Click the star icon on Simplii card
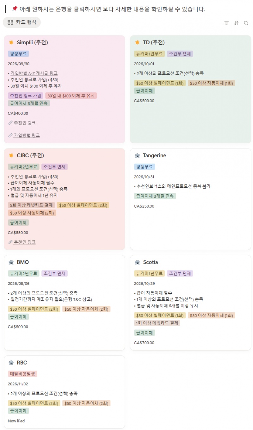The height and width of the screenshot is (430, 253). click(11, 42)
